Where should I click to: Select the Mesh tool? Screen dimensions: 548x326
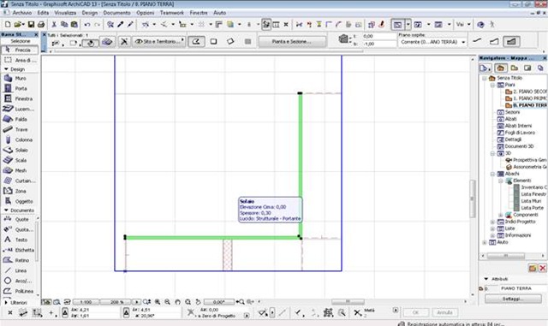point(20,170)
